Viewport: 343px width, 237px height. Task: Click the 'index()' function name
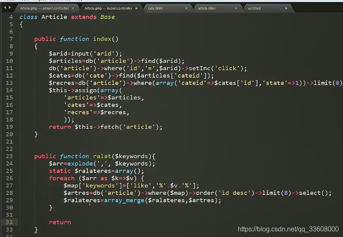click(x=106, y=39)
